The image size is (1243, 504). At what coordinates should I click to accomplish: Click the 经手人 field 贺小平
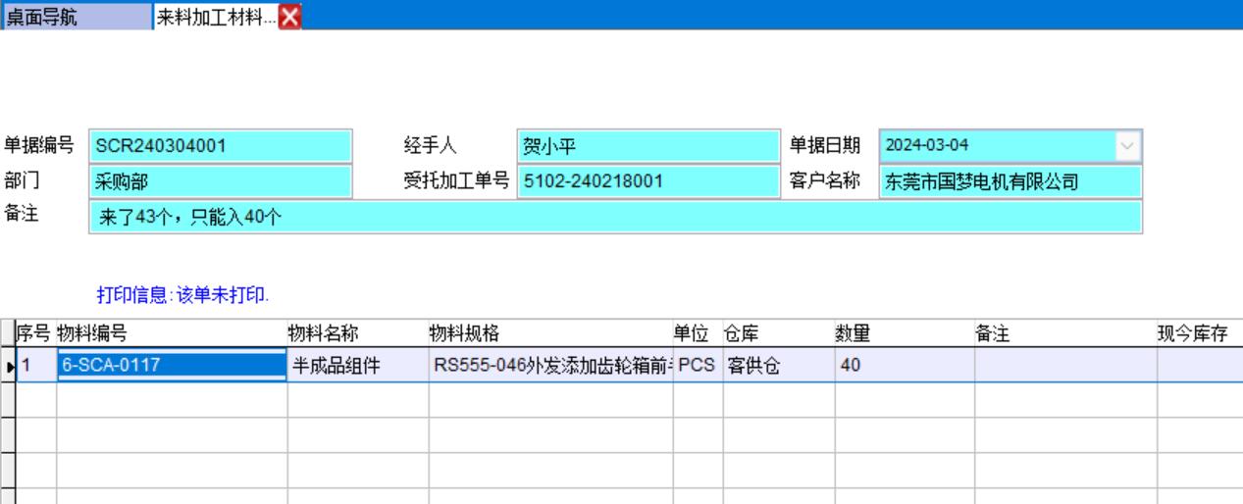[x=647, y=146]
